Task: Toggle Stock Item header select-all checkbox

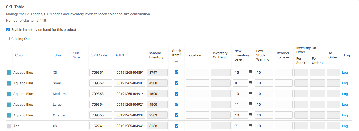Action: click(177, 60)
